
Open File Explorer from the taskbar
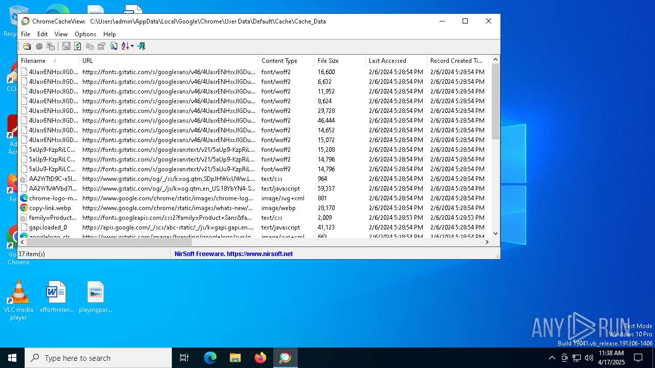pos(235,358)
